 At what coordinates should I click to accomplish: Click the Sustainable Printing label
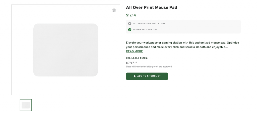coord(145,30)
